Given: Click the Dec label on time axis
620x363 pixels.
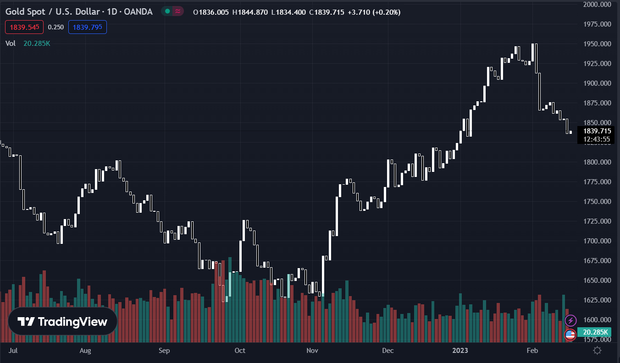Looking at the screenshot, I should point(387,351).
